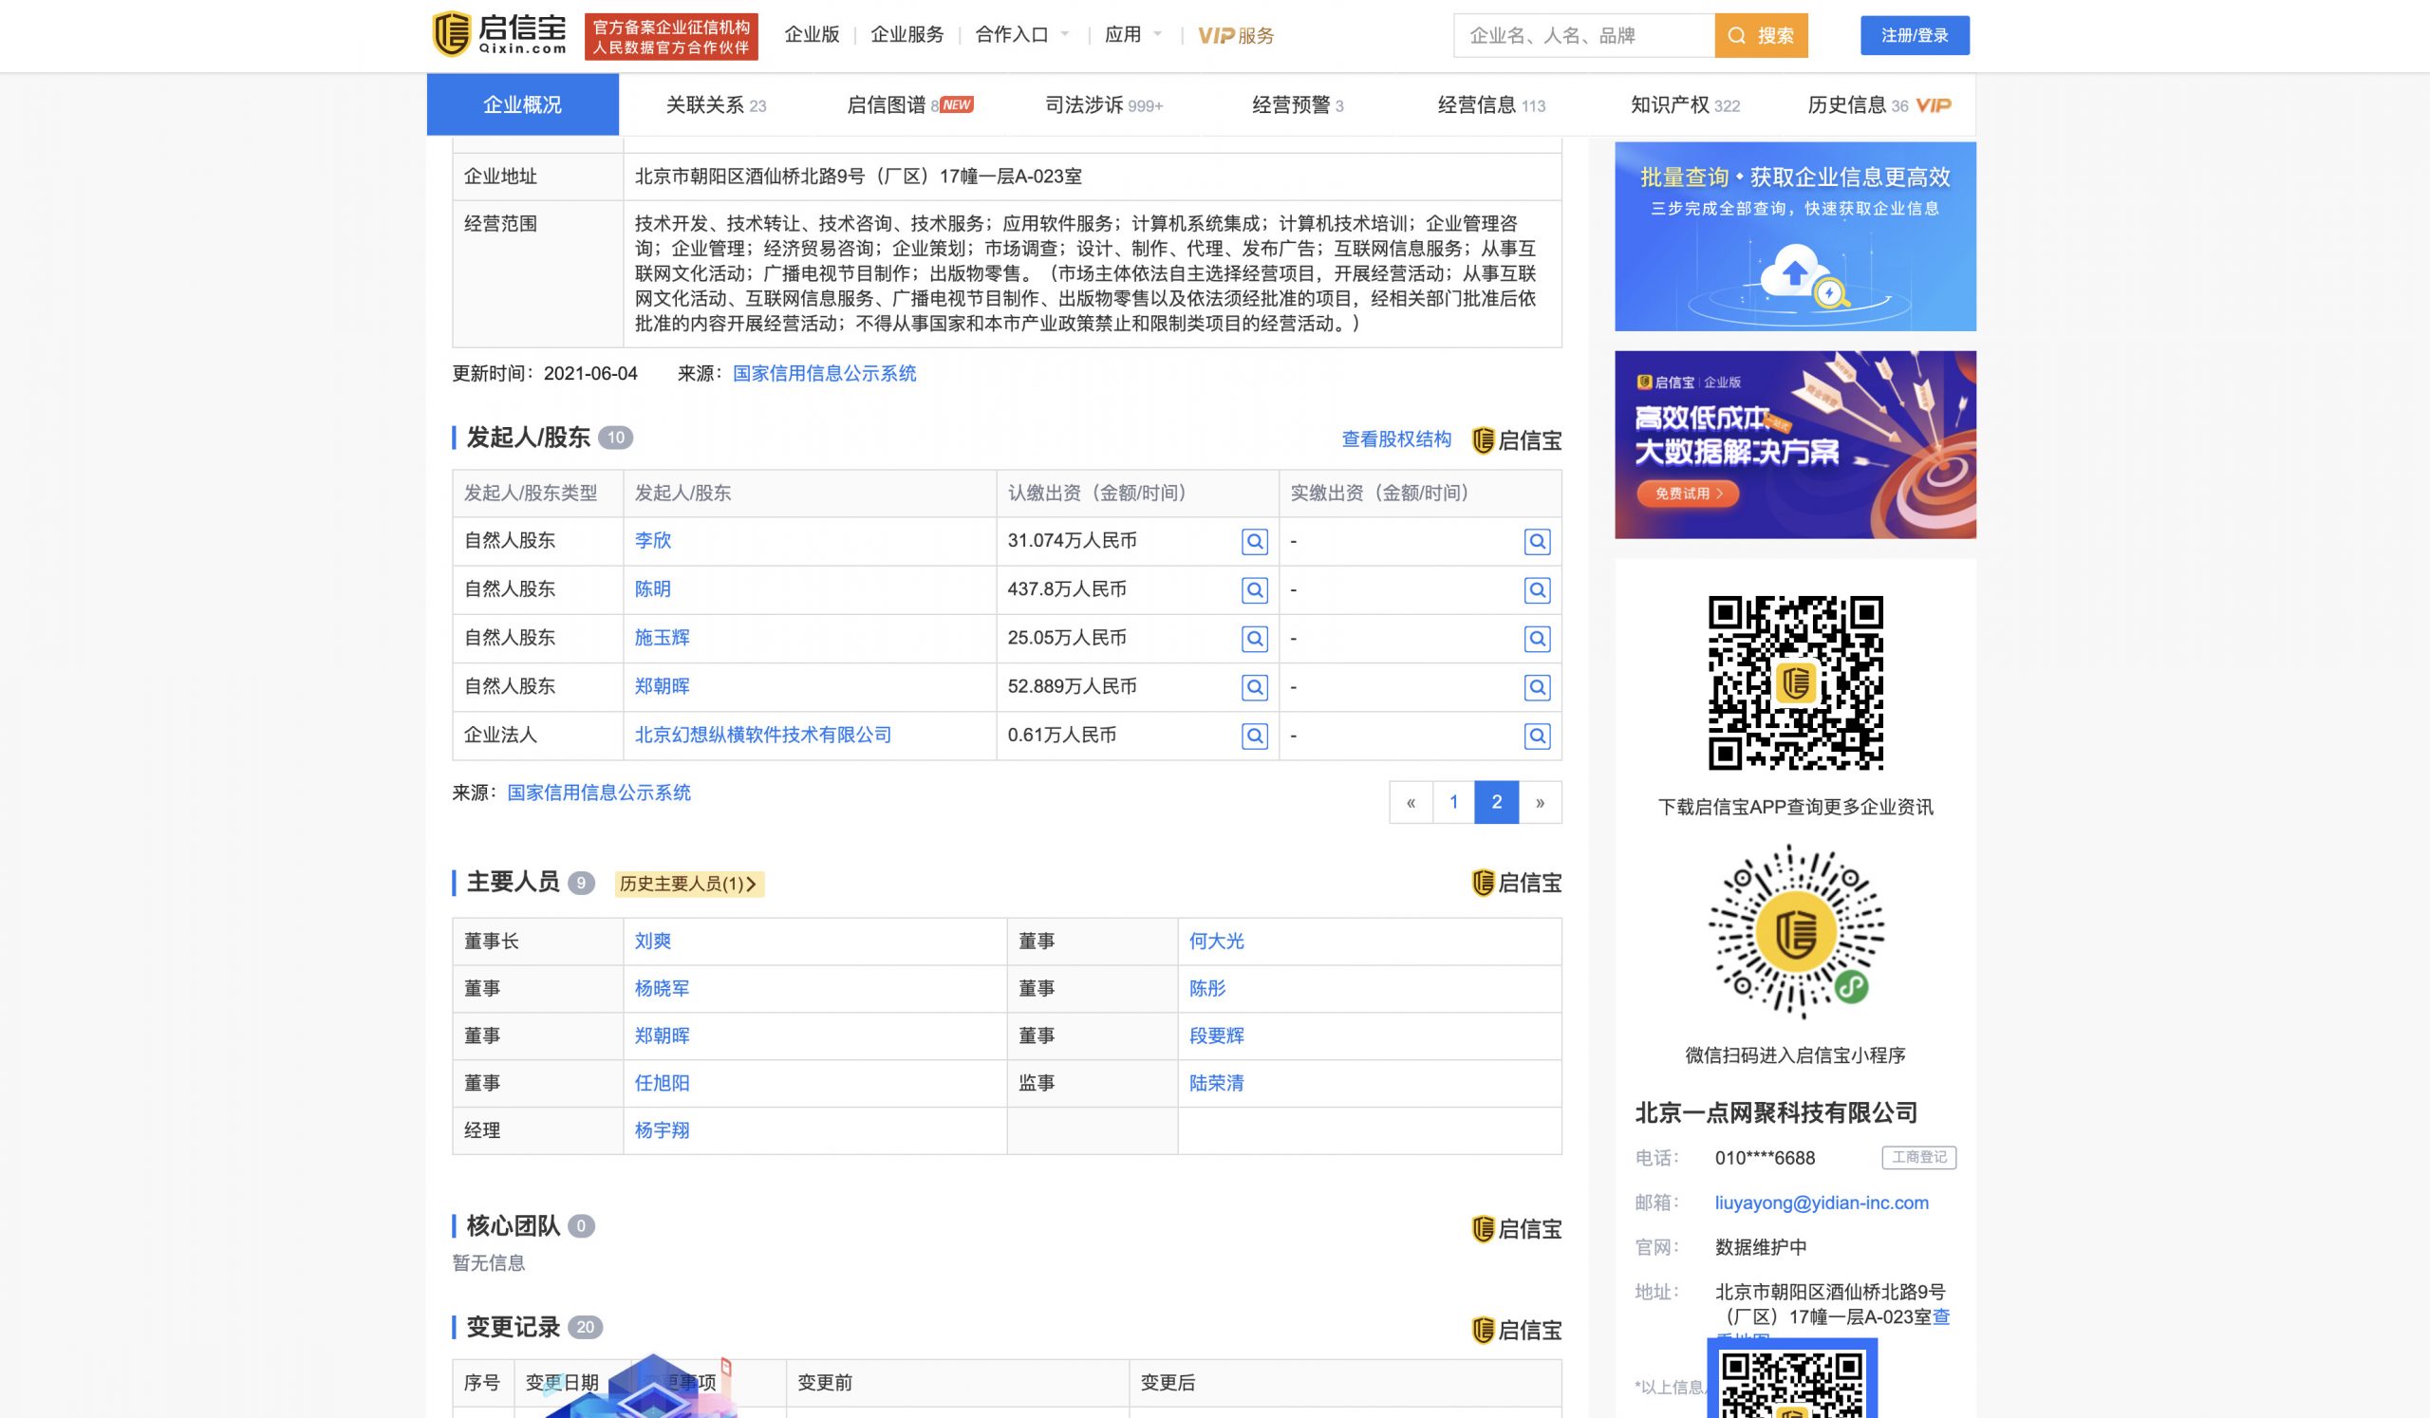Open 查看股权结构 link

1395,439
